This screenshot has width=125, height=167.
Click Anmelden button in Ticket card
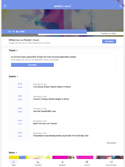click(32, 65)
